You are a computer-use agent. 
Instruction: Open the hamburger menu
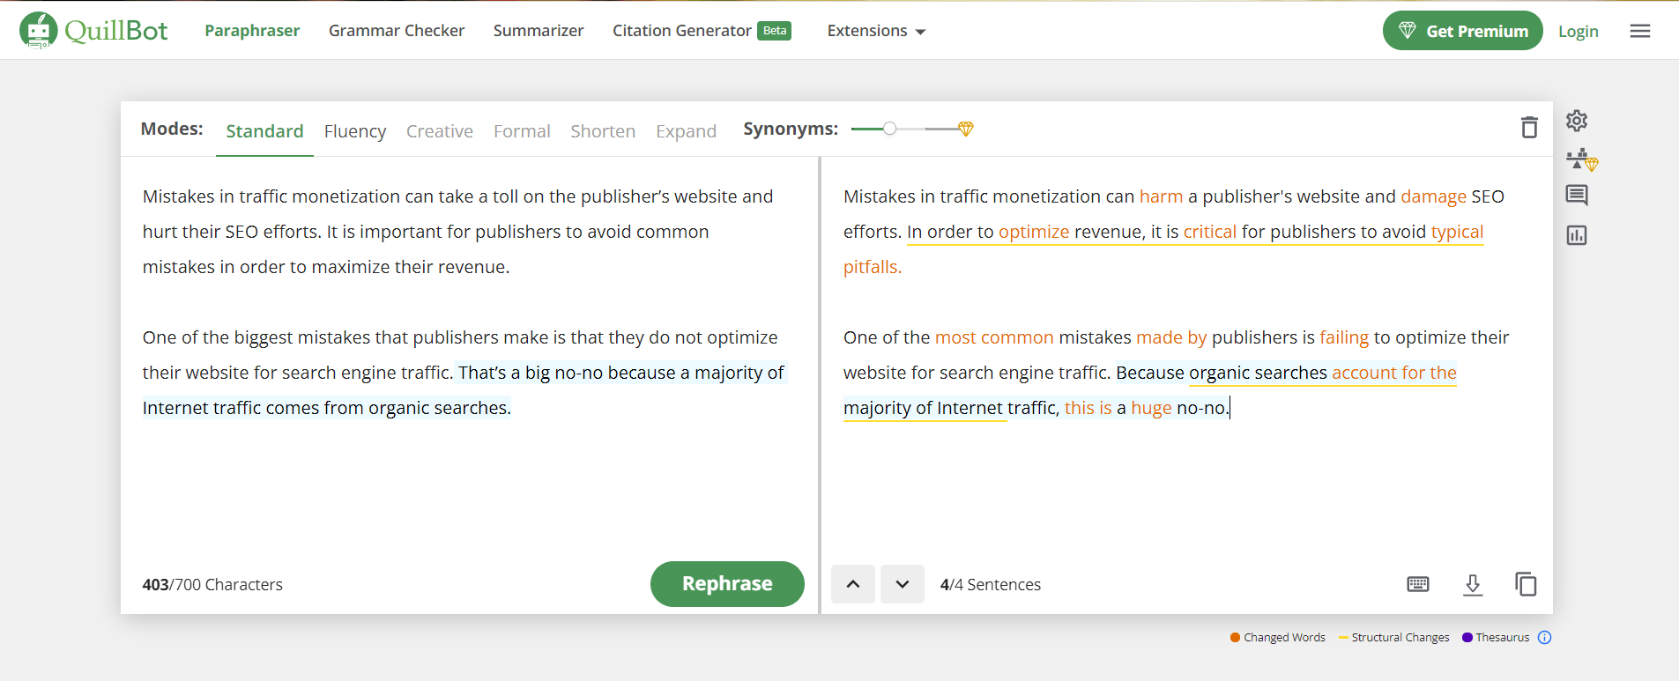click(x=1640, y=32)
